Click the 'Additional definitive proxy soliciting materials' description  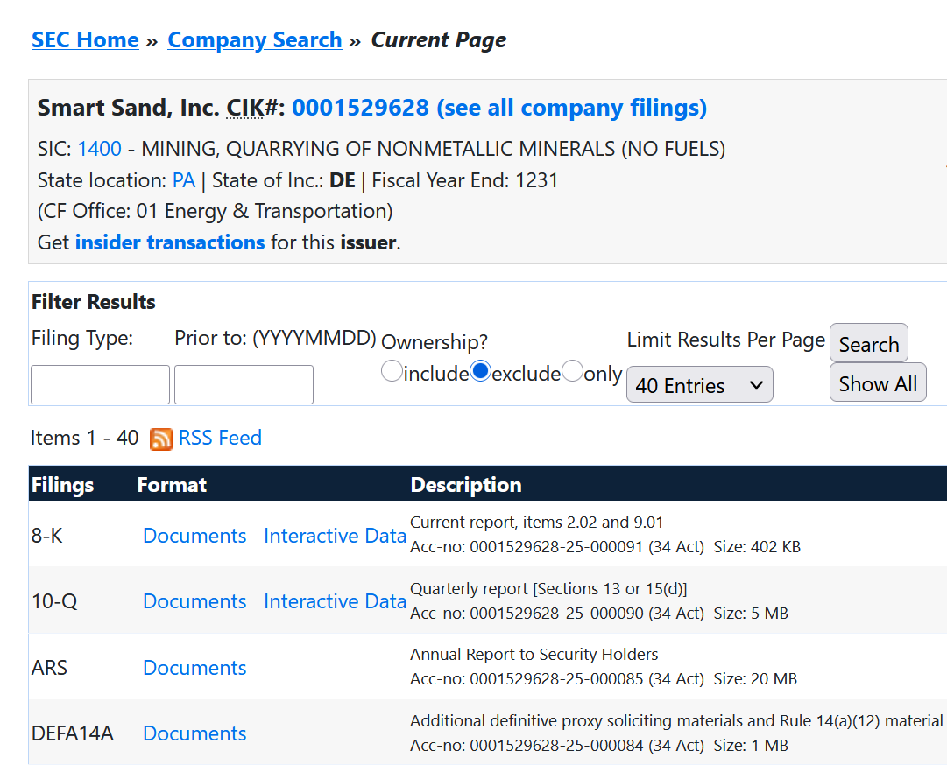click(x=676, y=721)
